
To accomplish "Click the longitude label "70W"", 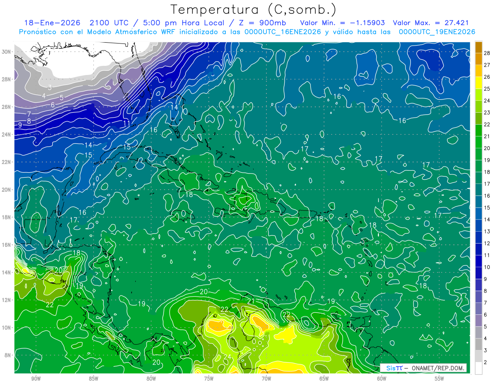I will 266,379.
